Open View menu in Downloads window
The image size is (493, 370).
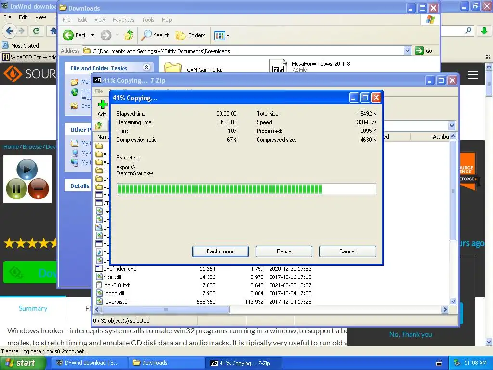tap(100, 20)
